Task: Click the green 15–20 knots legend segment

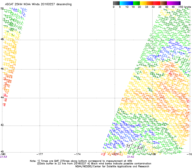Action: click(136, 3)
